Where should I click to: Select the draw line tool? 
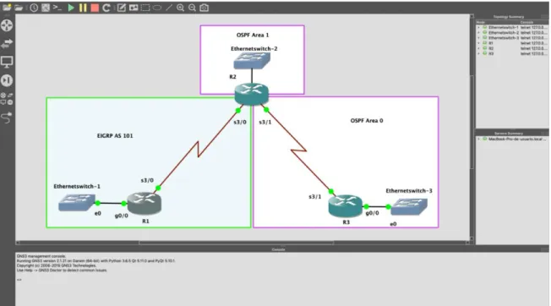(169, 8)
